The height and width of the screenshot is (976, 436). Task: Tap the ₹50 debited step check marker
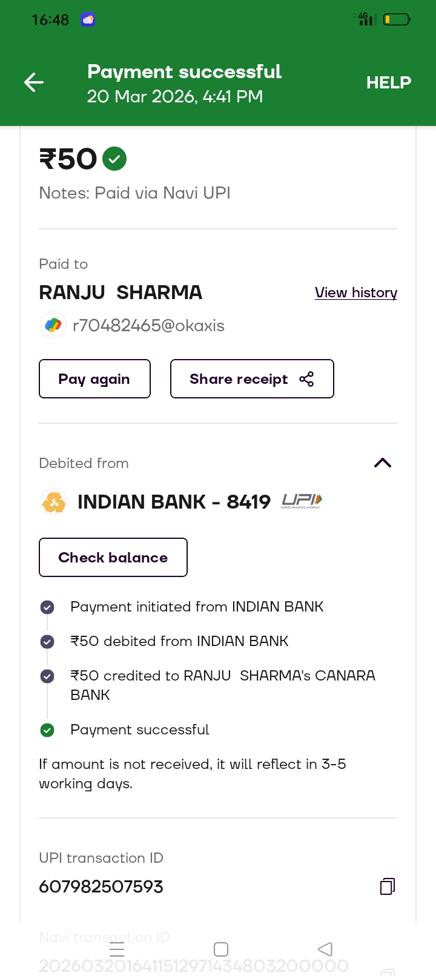47,642
